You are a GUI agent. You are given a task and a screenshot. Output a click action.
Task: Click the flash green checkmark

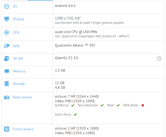click(x=118, y=105)
